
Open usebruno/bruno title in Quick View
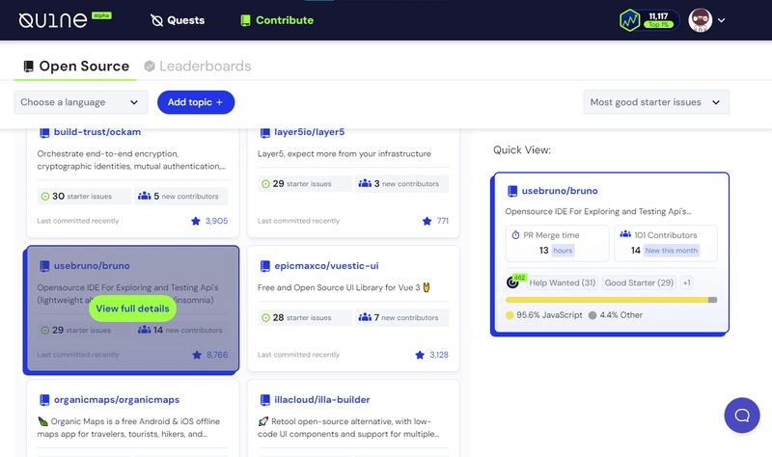(x=560, y=191)
